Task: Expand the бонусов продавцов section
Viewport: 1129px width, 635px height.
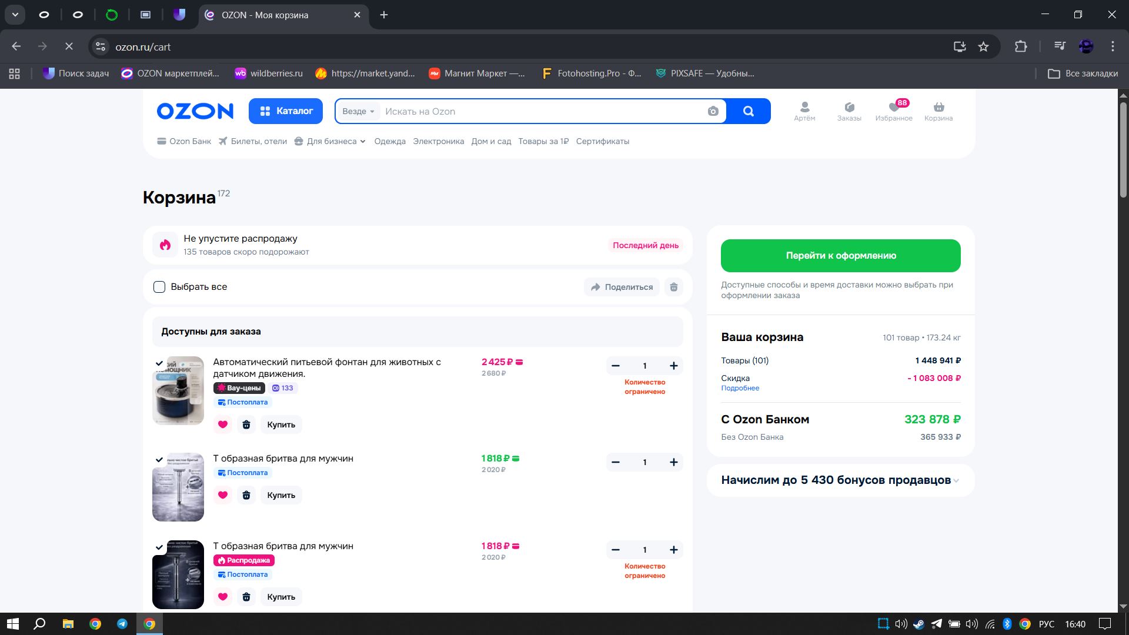Action: pos(956,480)
